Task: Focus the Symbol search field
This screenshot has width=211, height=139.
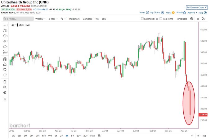Action: [18, 19]
